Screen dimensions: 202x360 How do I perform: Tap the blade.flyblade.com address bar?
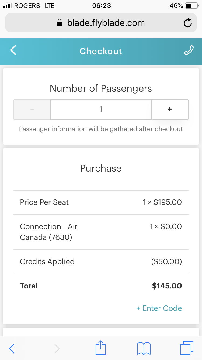[x=106, y=23]
